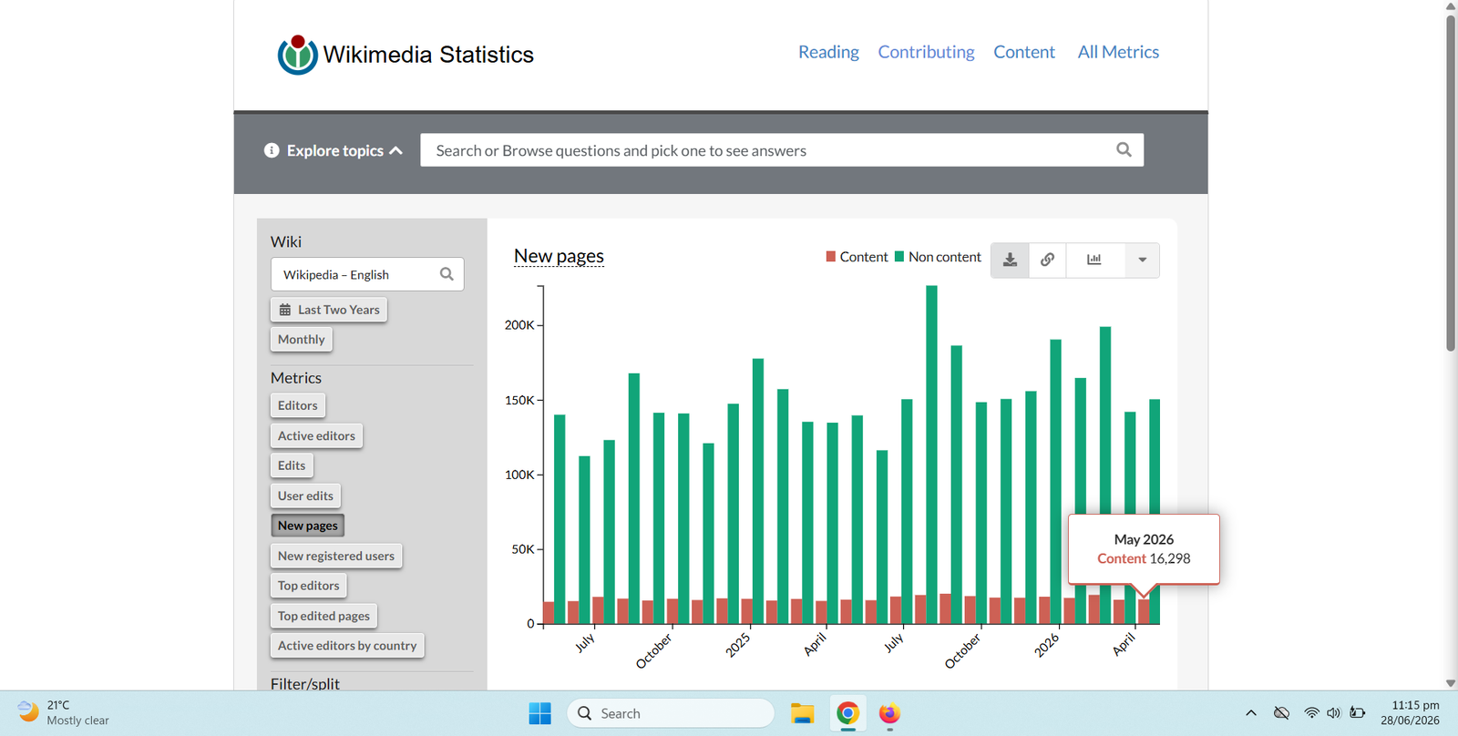Click the magnifier icon in the Wiki field
Viewport: 1458px width, 736px height.
coord(447,274)
